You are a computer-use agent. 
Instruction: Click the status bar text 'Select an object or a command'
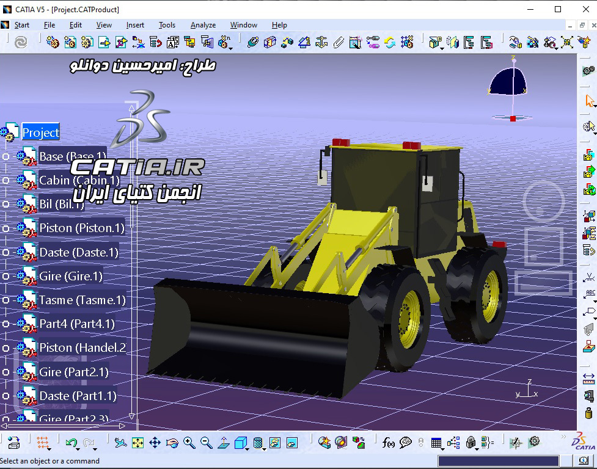[x=50, y=461]
